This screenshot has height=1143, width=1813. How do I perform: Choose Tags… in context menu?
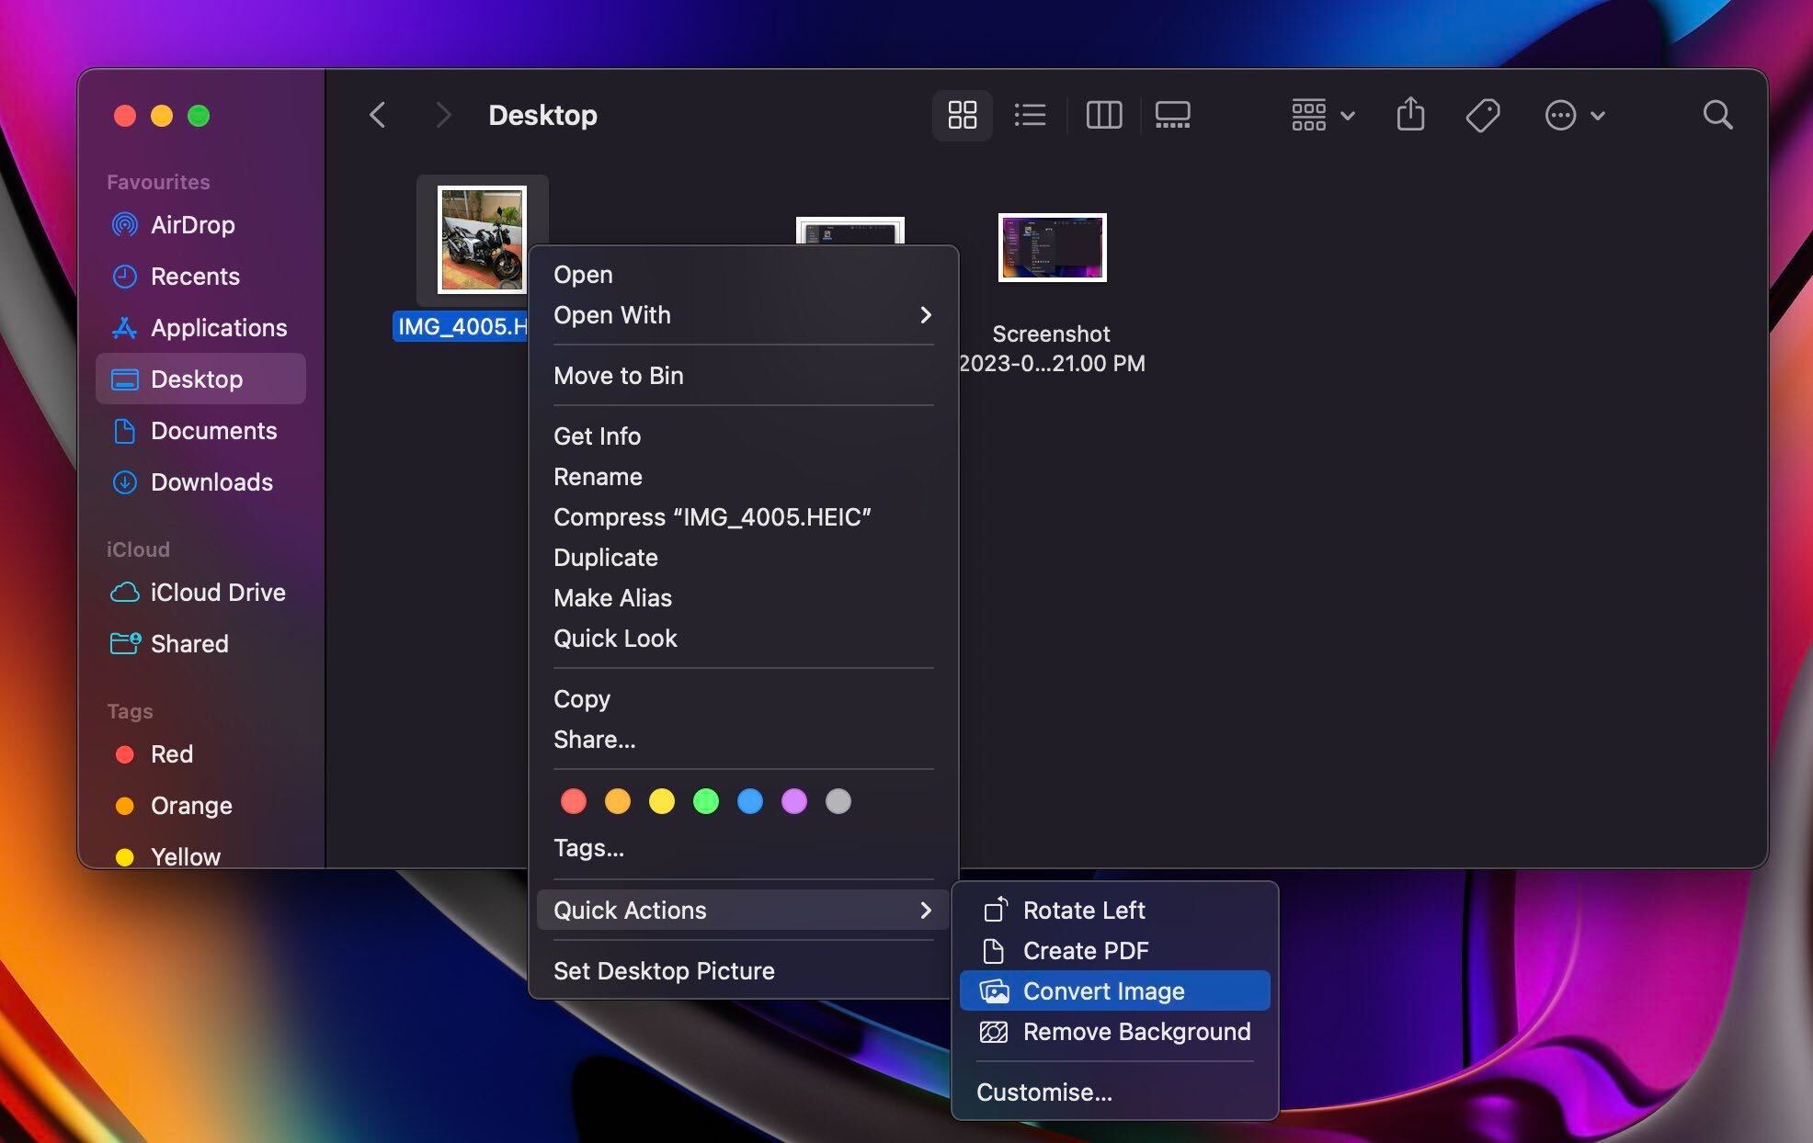coord(743,847)
